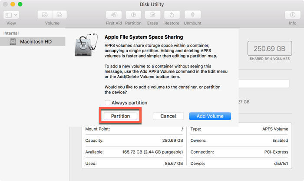This screenshot has width=304, height=181.
Task: Click the Mount Point label
Action: [x=98, y=129]
